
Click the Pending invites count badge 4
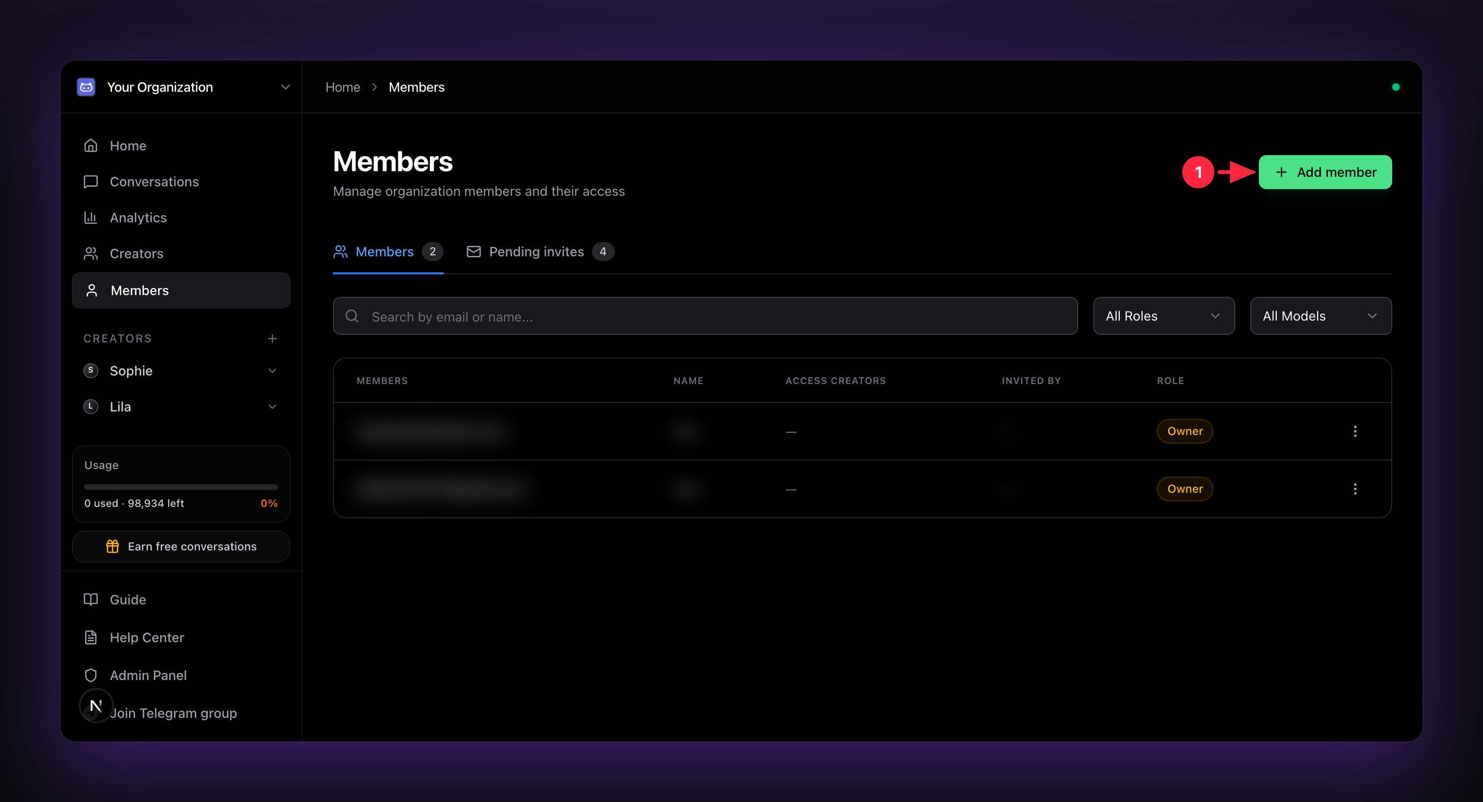[603, 252]
